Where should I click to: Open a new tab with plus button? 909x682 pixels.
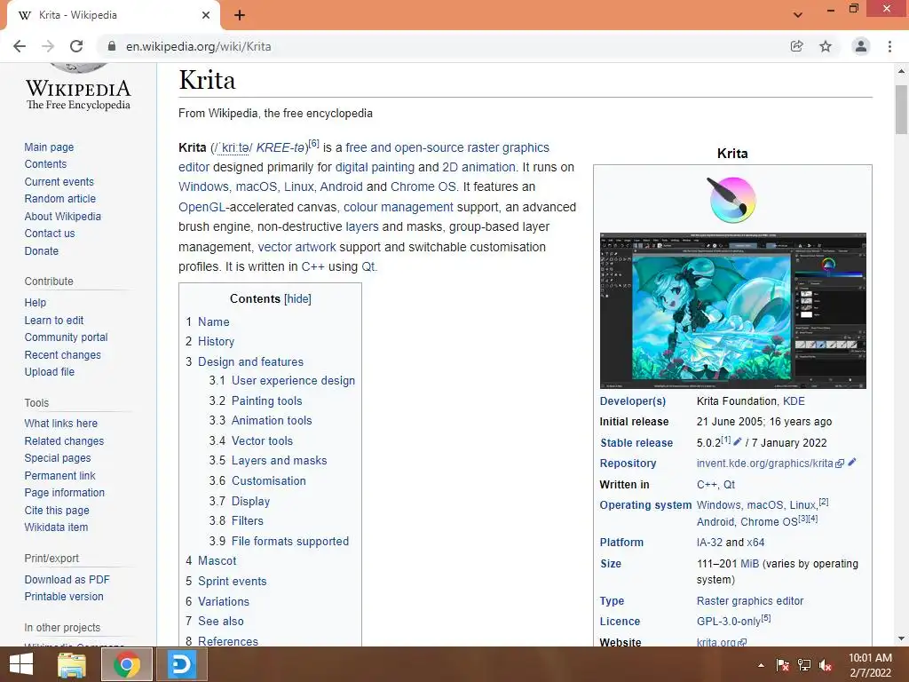[240, 15]
